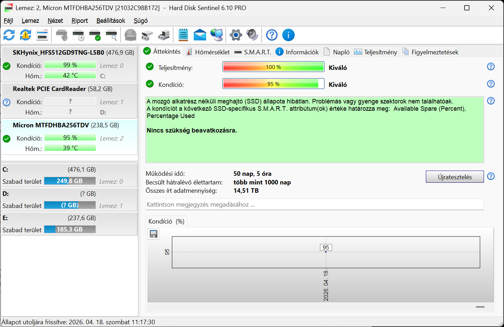Open the Nézet menu

click(55, 21)
